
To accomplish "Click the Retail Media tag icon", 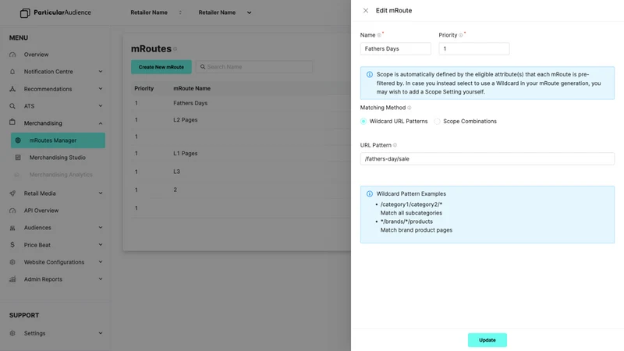I will click(12, 193).
